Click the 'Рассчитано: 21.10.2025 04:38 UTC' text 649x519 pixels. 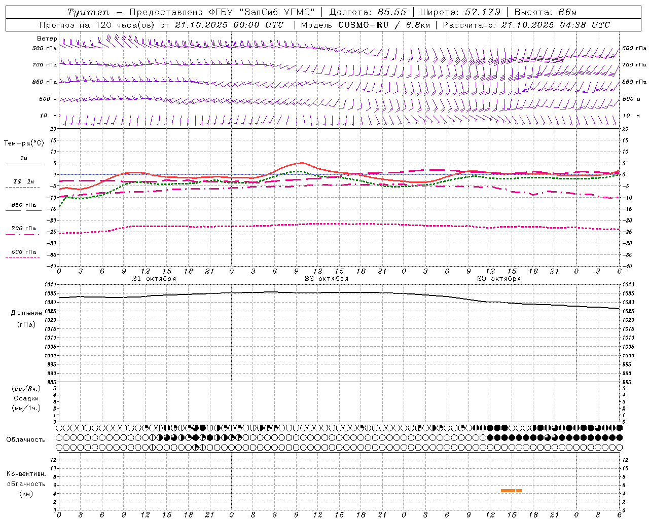(x=526, y=25)
